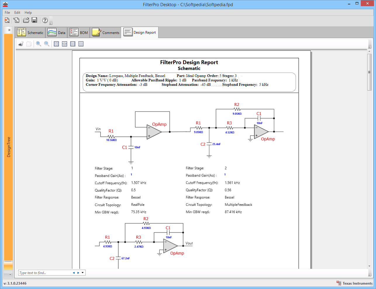
Task: Click the Open folder toolbar icon
Action: coord(26,20)
